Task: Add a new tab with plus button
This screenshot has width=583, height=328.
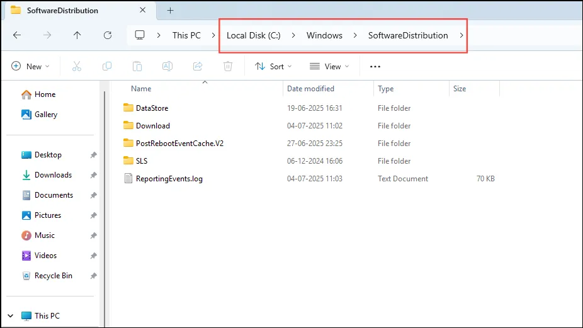Action: pos(170,11)
